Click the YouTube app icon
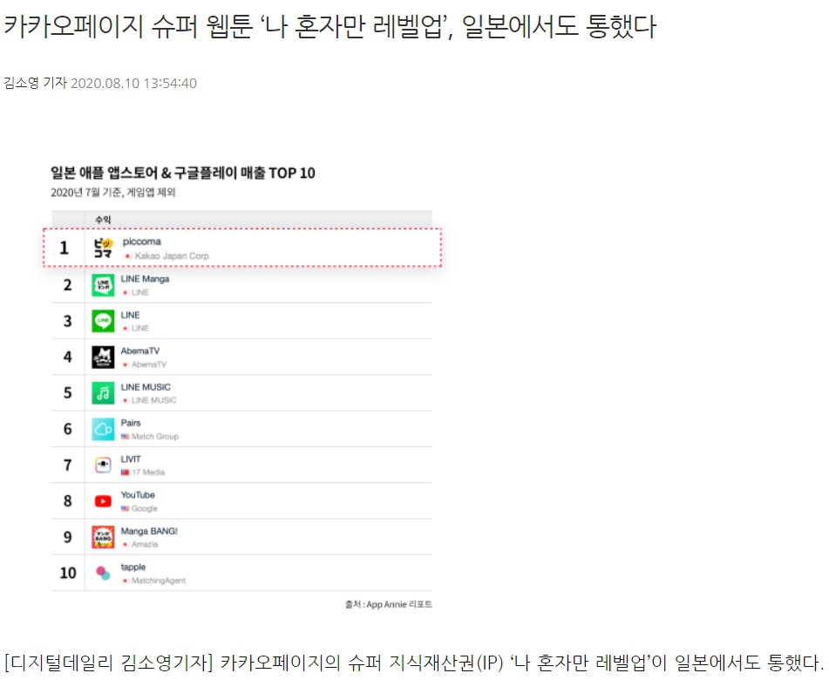 tap(103, 500)
